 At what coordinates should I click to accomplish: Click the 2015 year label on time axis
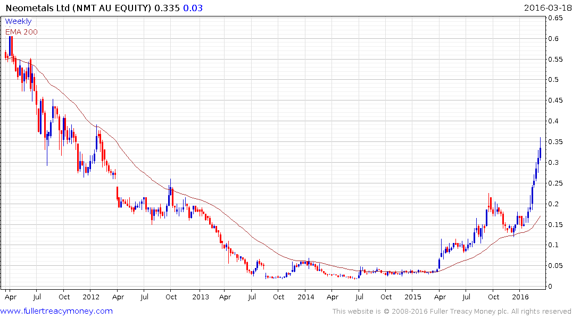(412, 297)
